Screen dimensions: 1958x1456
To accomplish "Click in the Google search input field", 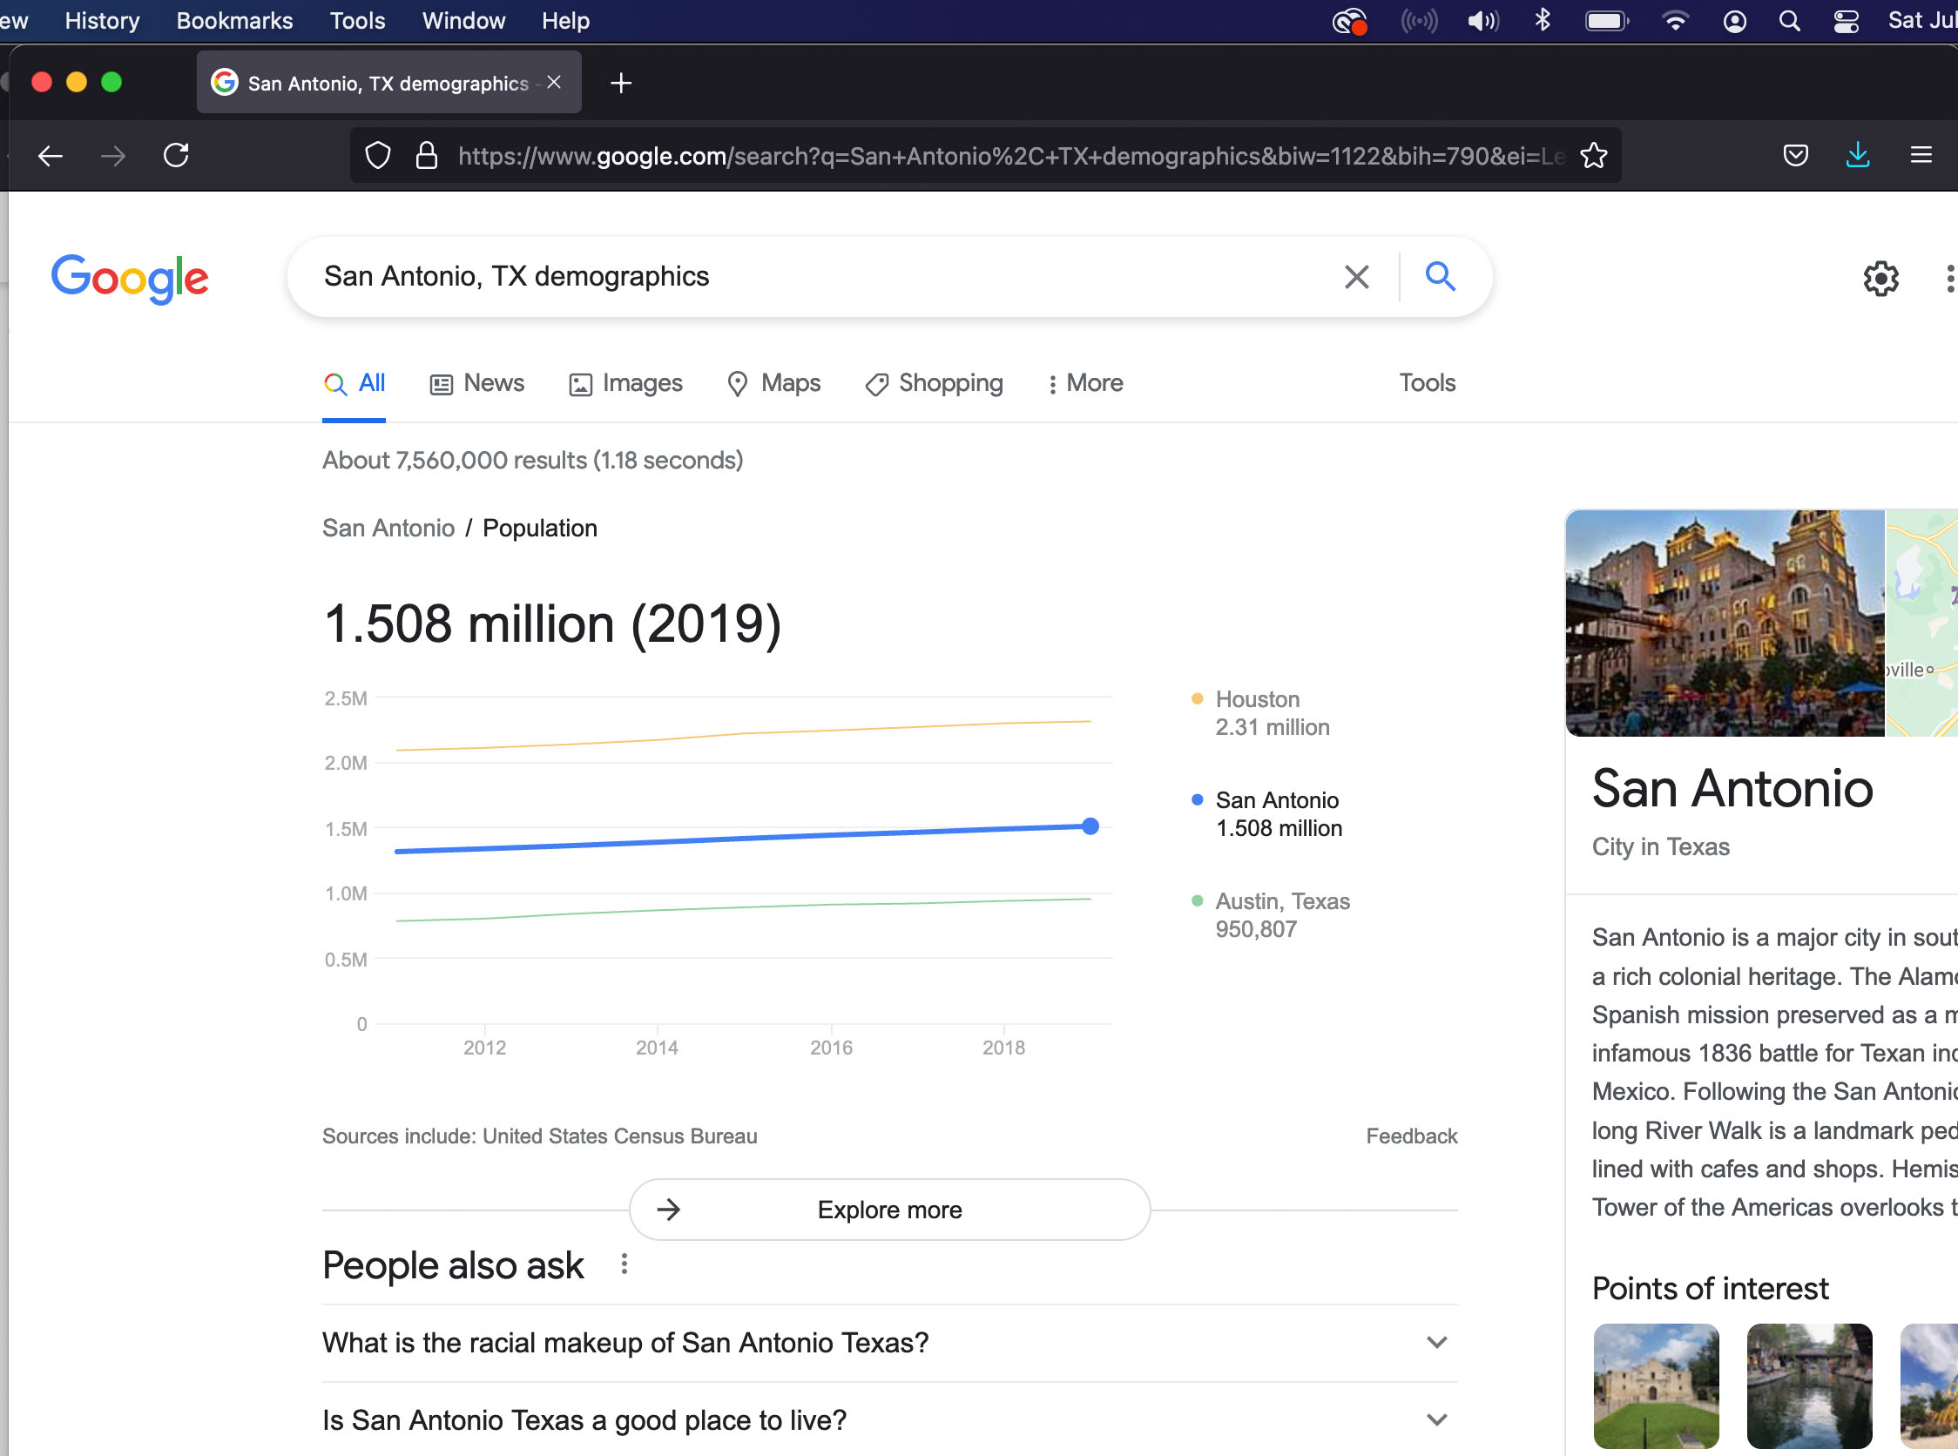I will [820, 277].
